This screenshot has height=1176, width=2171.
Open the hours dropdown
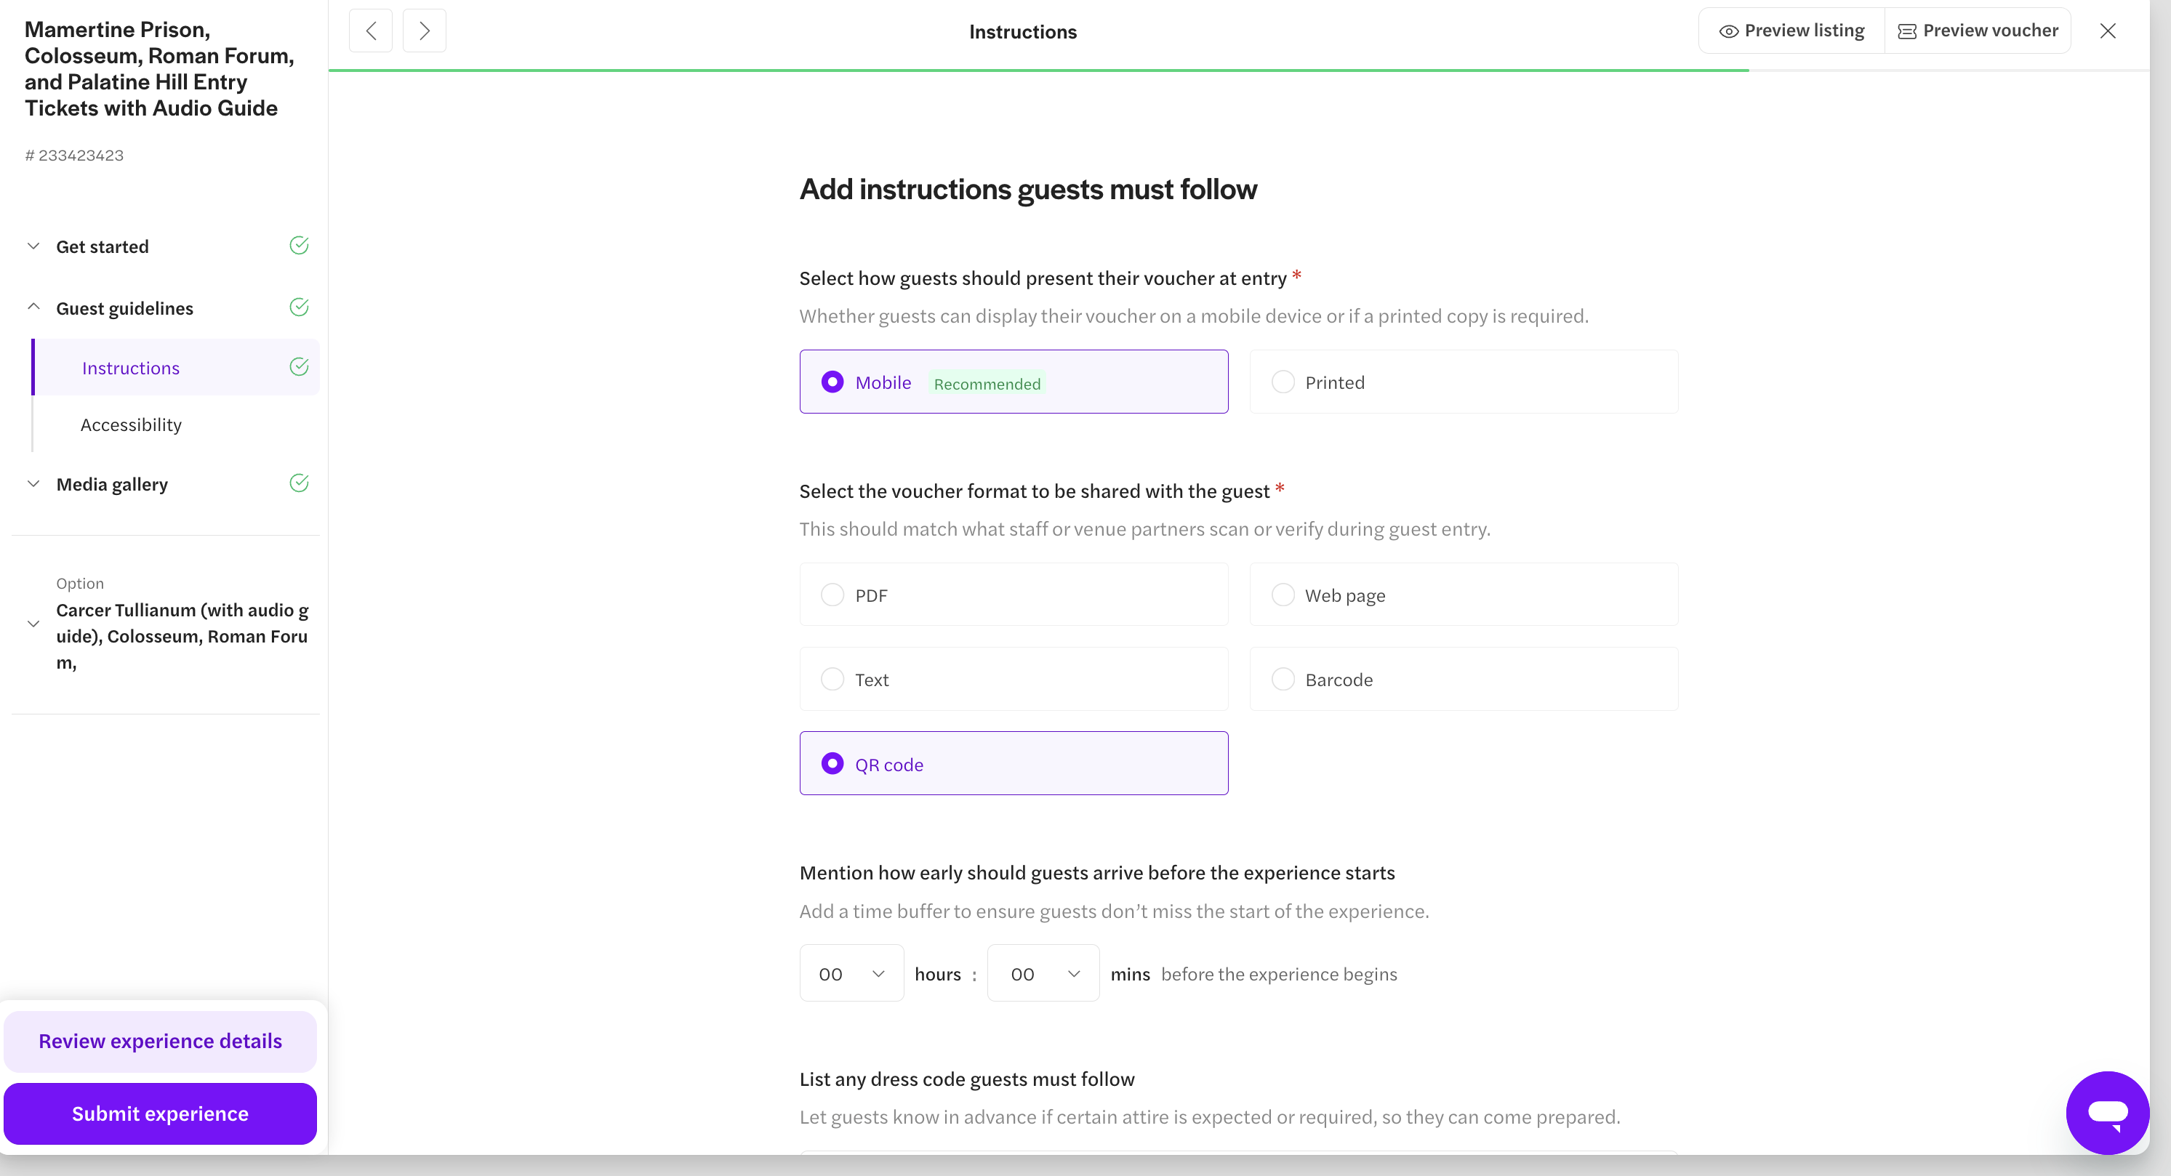(x=851, y=973)
